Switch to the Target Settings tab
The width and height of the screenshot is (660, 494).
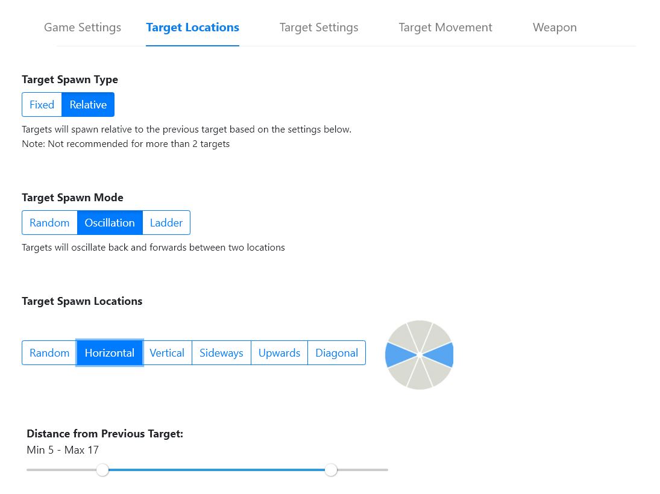click(319, 28)
